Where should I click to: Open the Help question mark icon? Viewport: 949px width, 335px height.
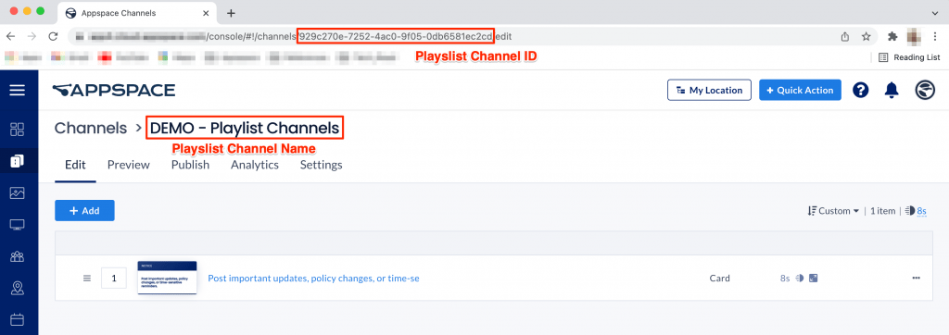pos(861,90)
